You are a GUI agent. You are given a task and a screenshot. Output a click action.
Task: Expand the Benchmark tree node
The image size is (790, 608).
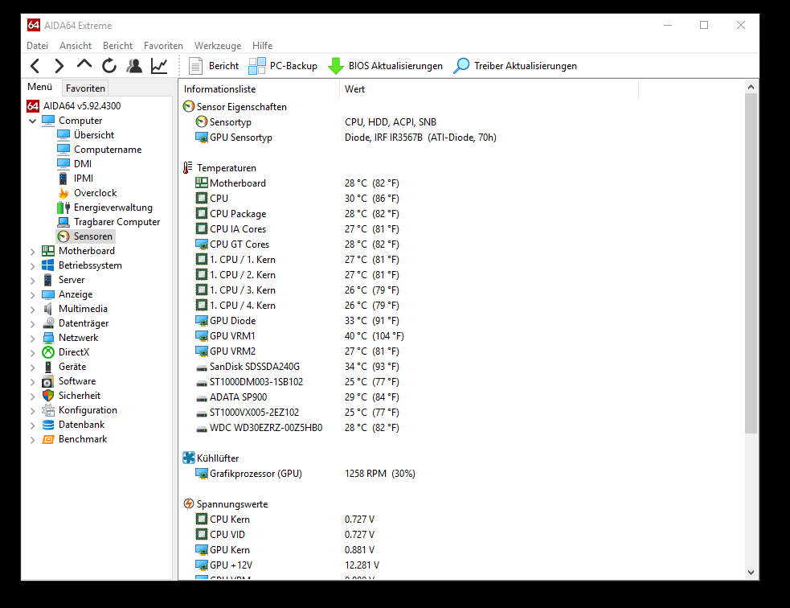click(33, 440)
